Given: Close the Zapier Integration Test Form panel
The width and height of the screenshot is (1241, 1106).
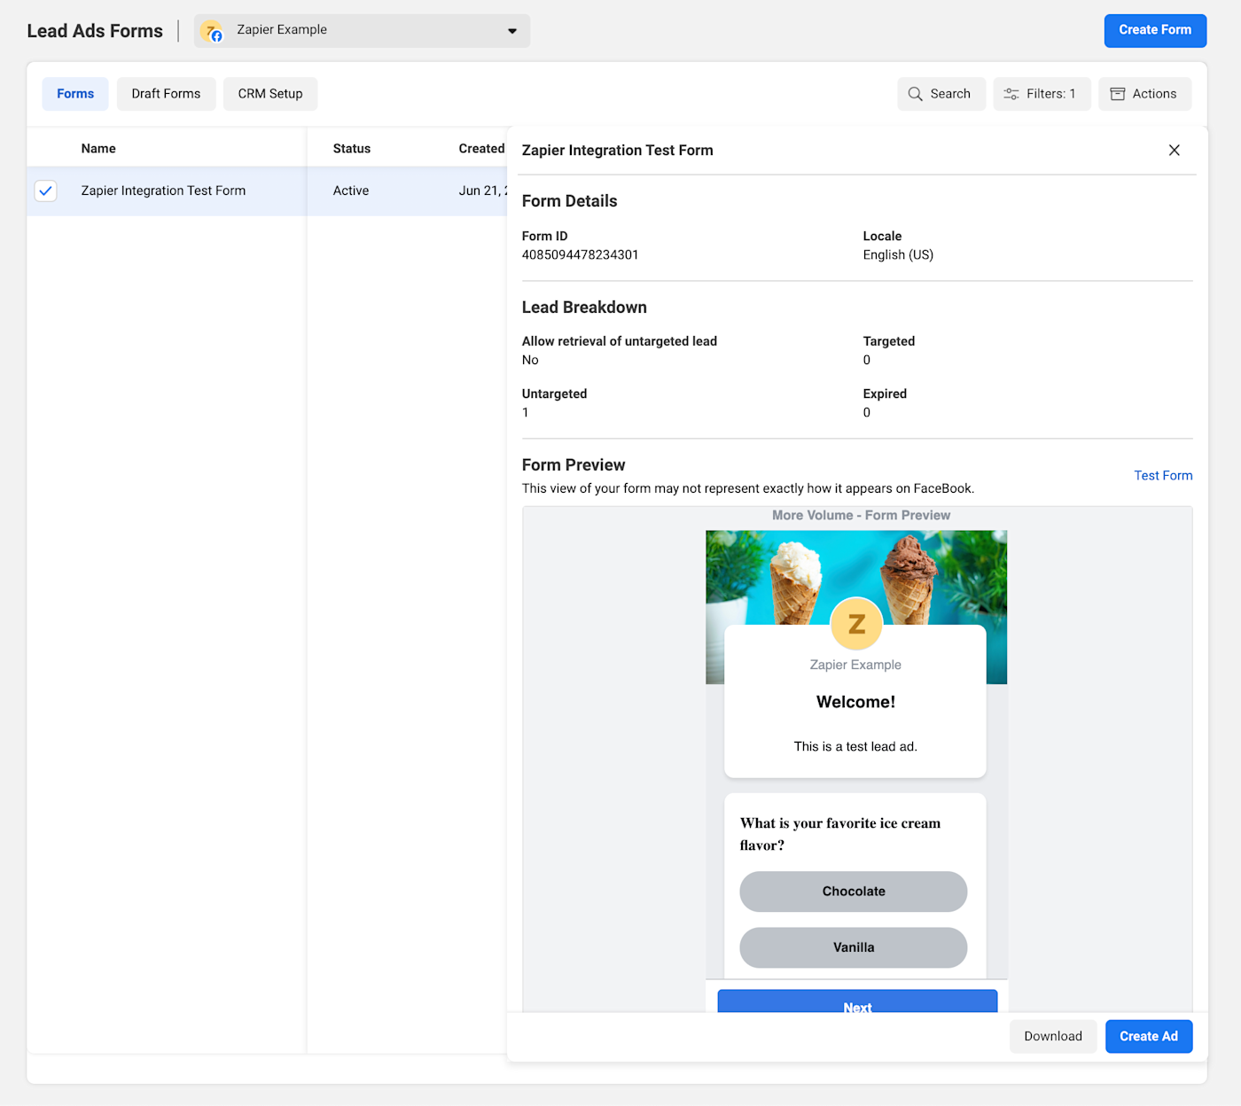Looking at the screenshot, I should pos(1174,151).
